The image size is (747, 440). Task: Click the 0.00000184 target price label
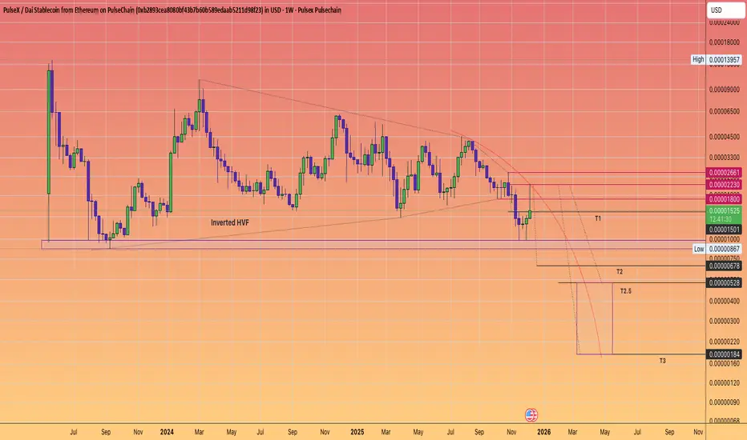724,354
